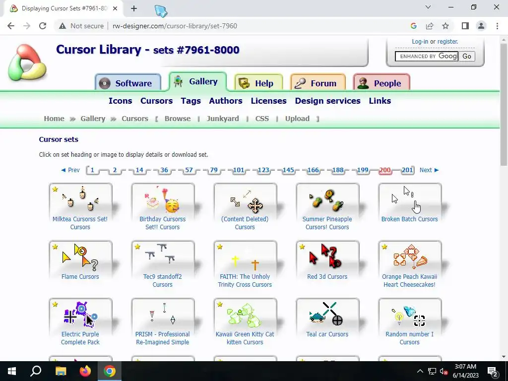Jump to page 101 of cursor sets
This screenshot has width=508, height=381.
point(239,170)
